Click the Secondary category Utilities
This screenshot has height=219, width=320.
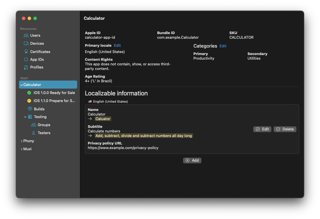[x=254, y=58]
